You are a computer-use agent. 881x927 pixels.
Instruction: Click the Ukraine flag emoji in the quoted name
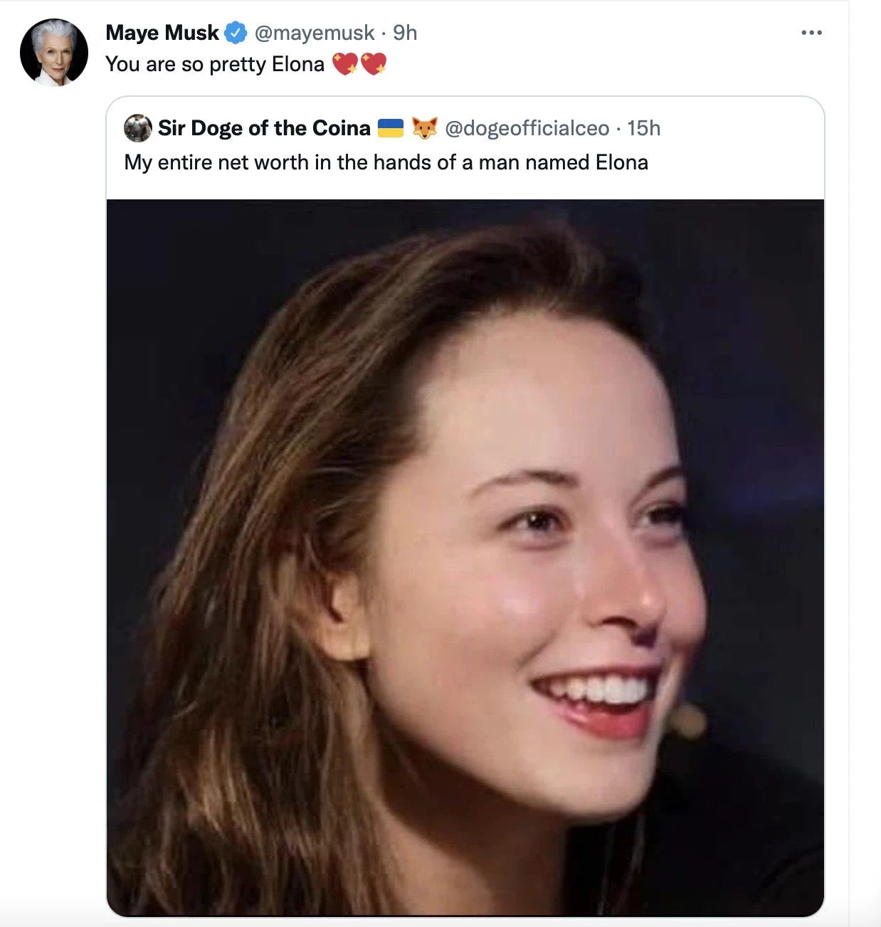(x=391, y=128)
